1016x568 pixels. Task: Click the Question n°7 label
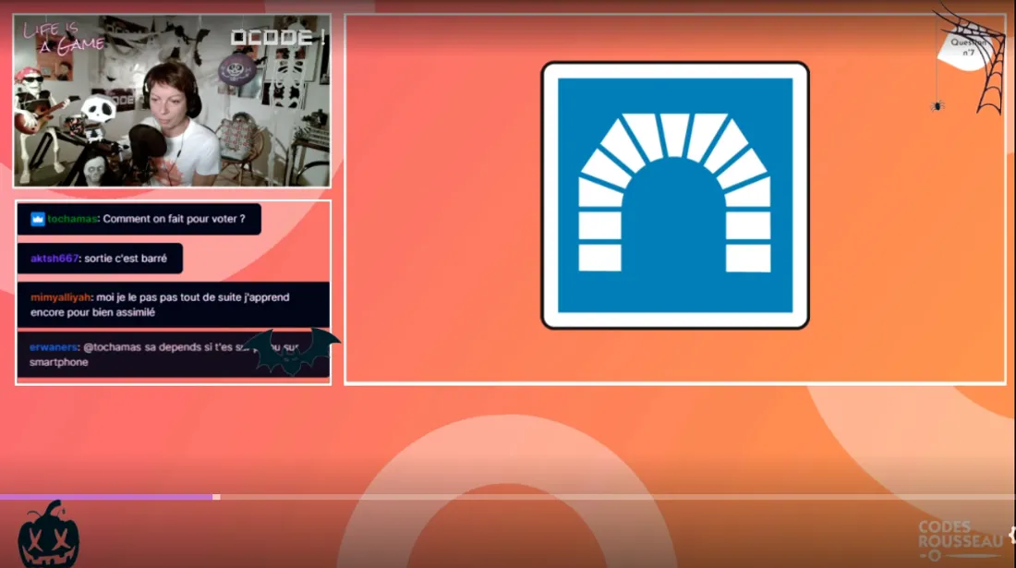coord(968,47)
